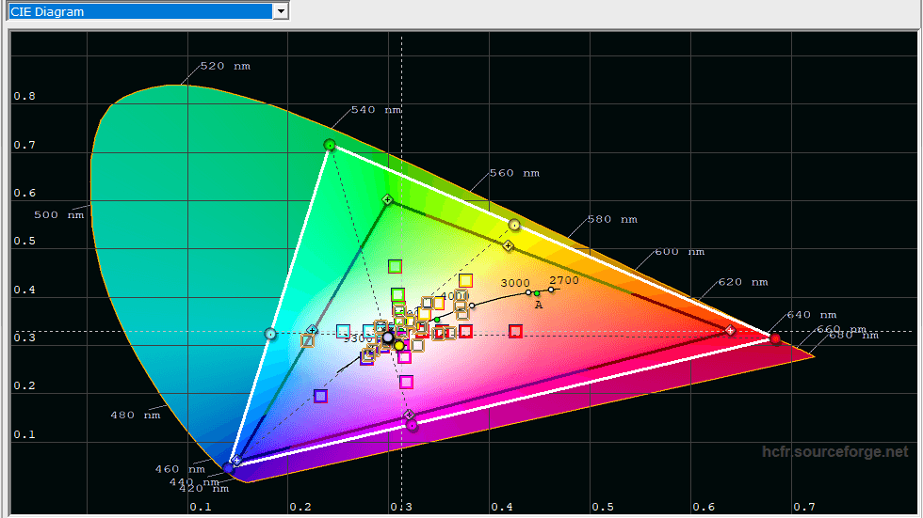
Task: Open the CIE Diagram dropdown arrow
Action: [x=280, y=11]
